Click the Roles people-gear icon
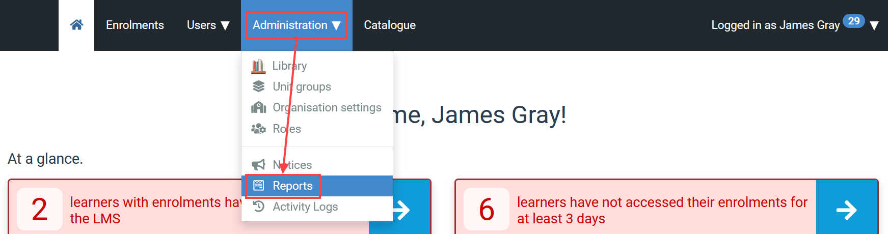 (258, 129)
